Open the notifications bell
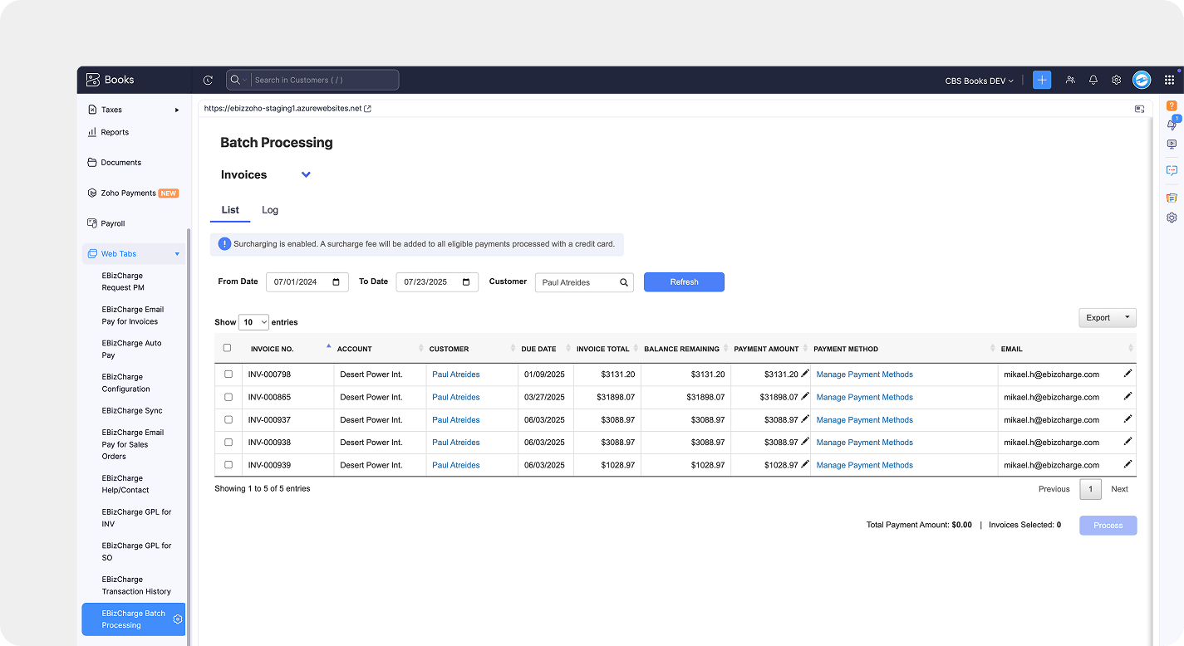Image resolution: width=1184 pixels, height=646 pixels. pos(1093,80)
